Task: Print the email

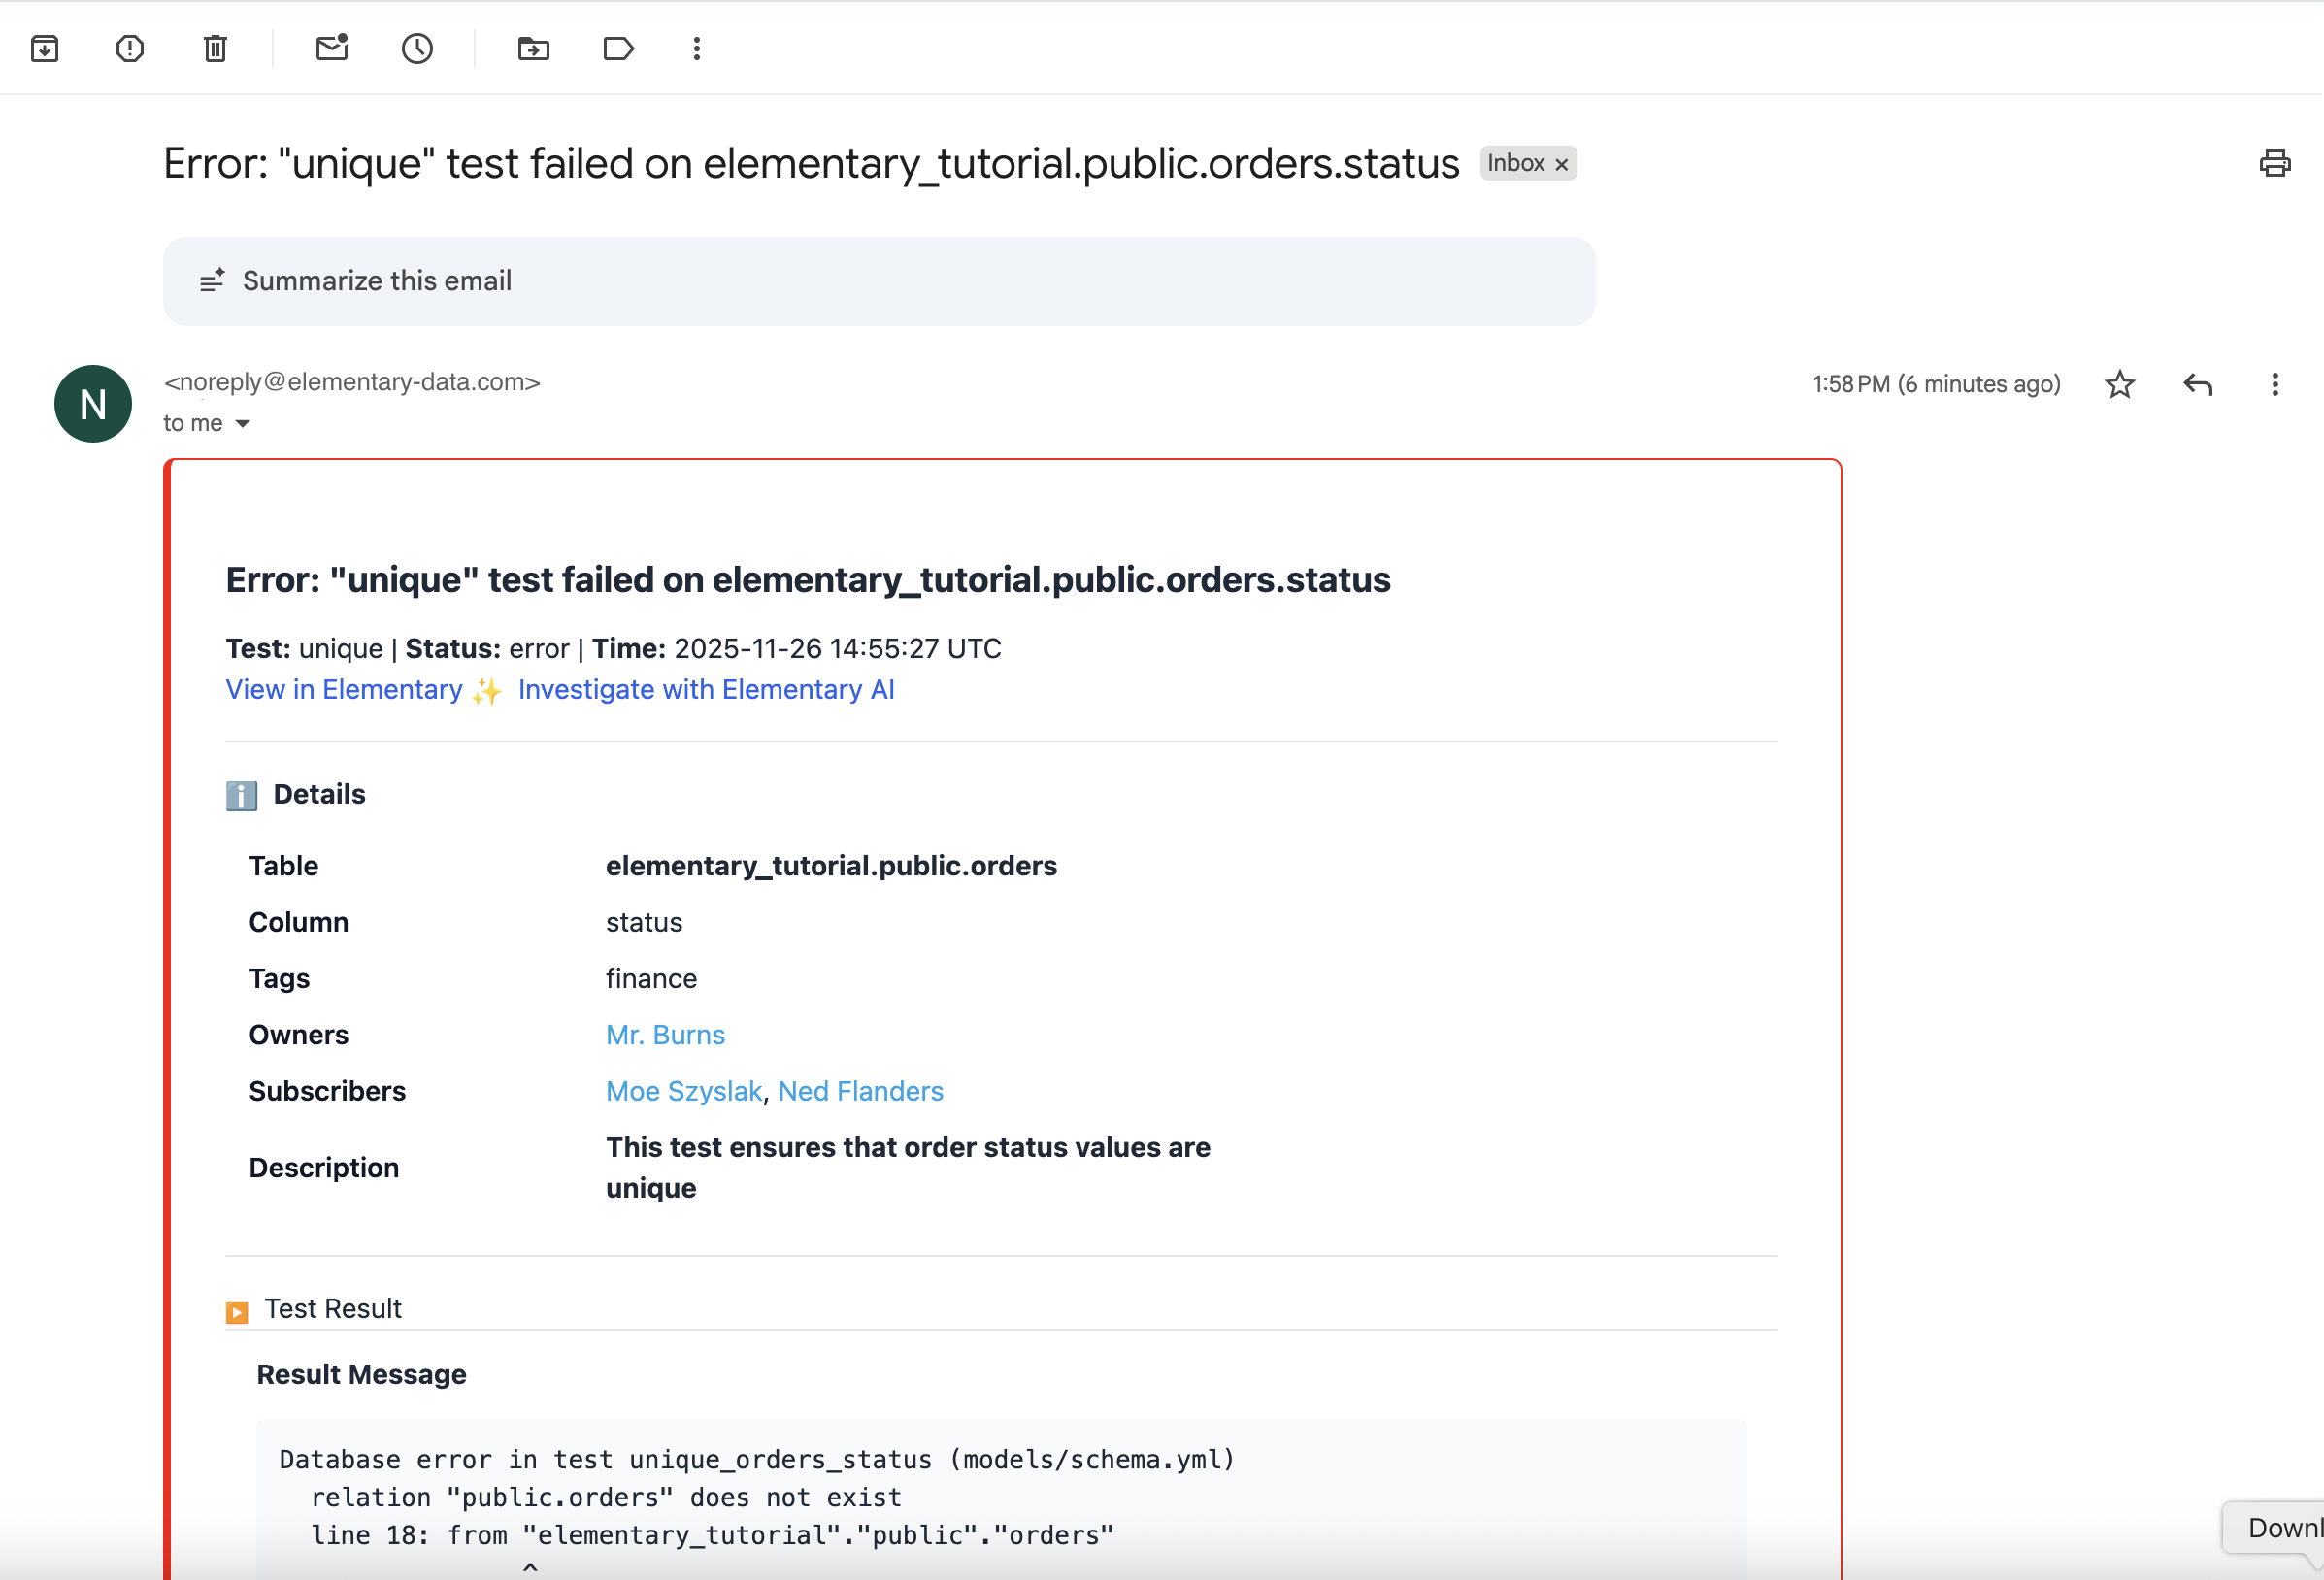Action: click(2274, 163)
